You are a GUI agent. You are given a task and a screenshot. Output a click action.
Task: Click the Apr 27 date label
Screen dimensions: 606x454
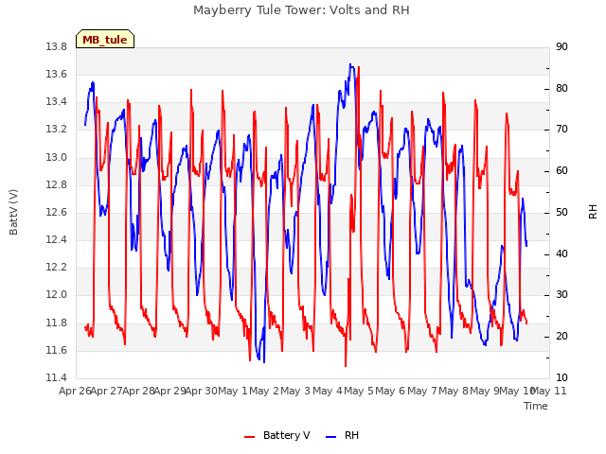click(x=107, y=391)
